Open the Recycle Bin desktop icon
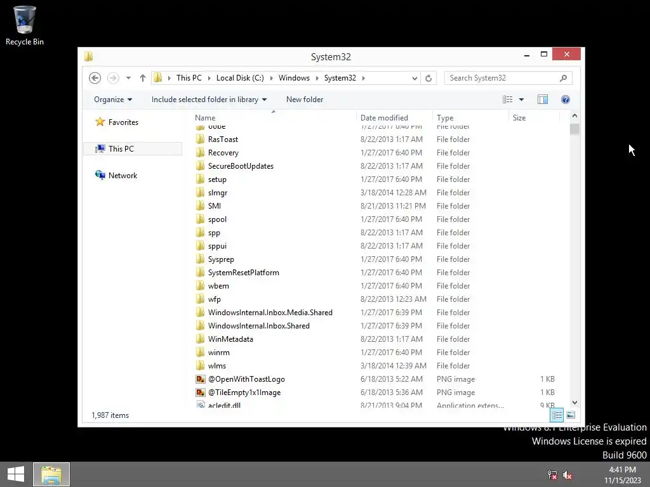 25,25
